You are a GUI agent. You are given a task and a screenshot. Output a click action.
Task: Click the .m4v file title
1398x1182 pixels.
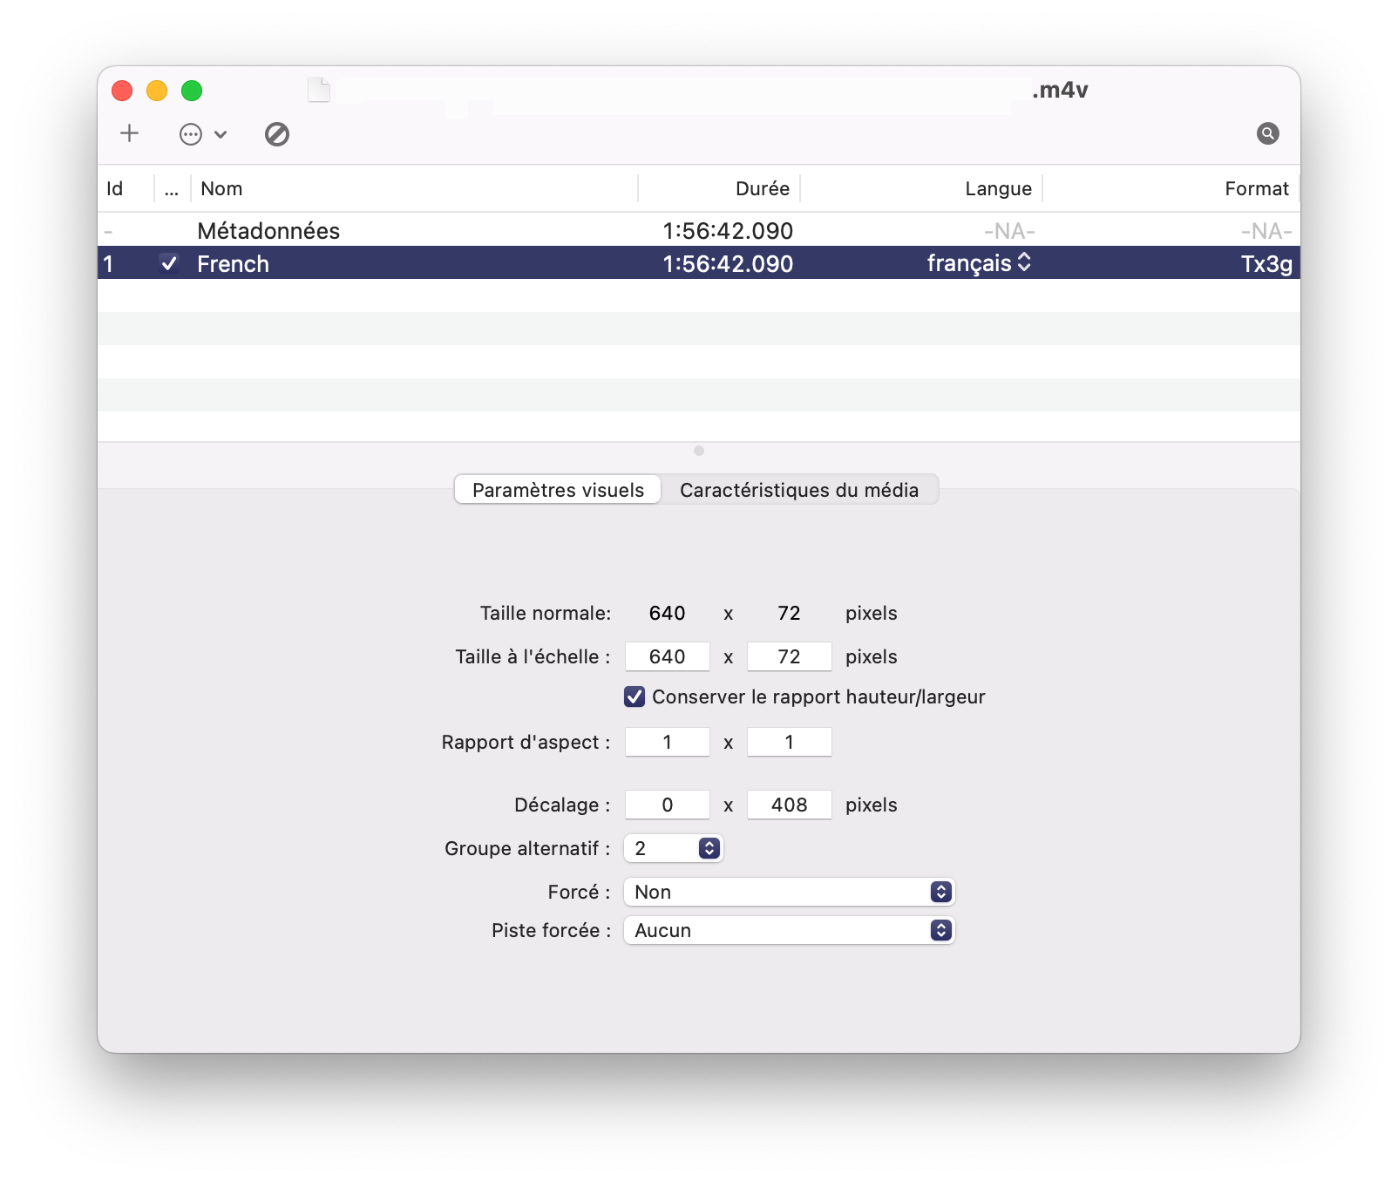coord(1060,90)
